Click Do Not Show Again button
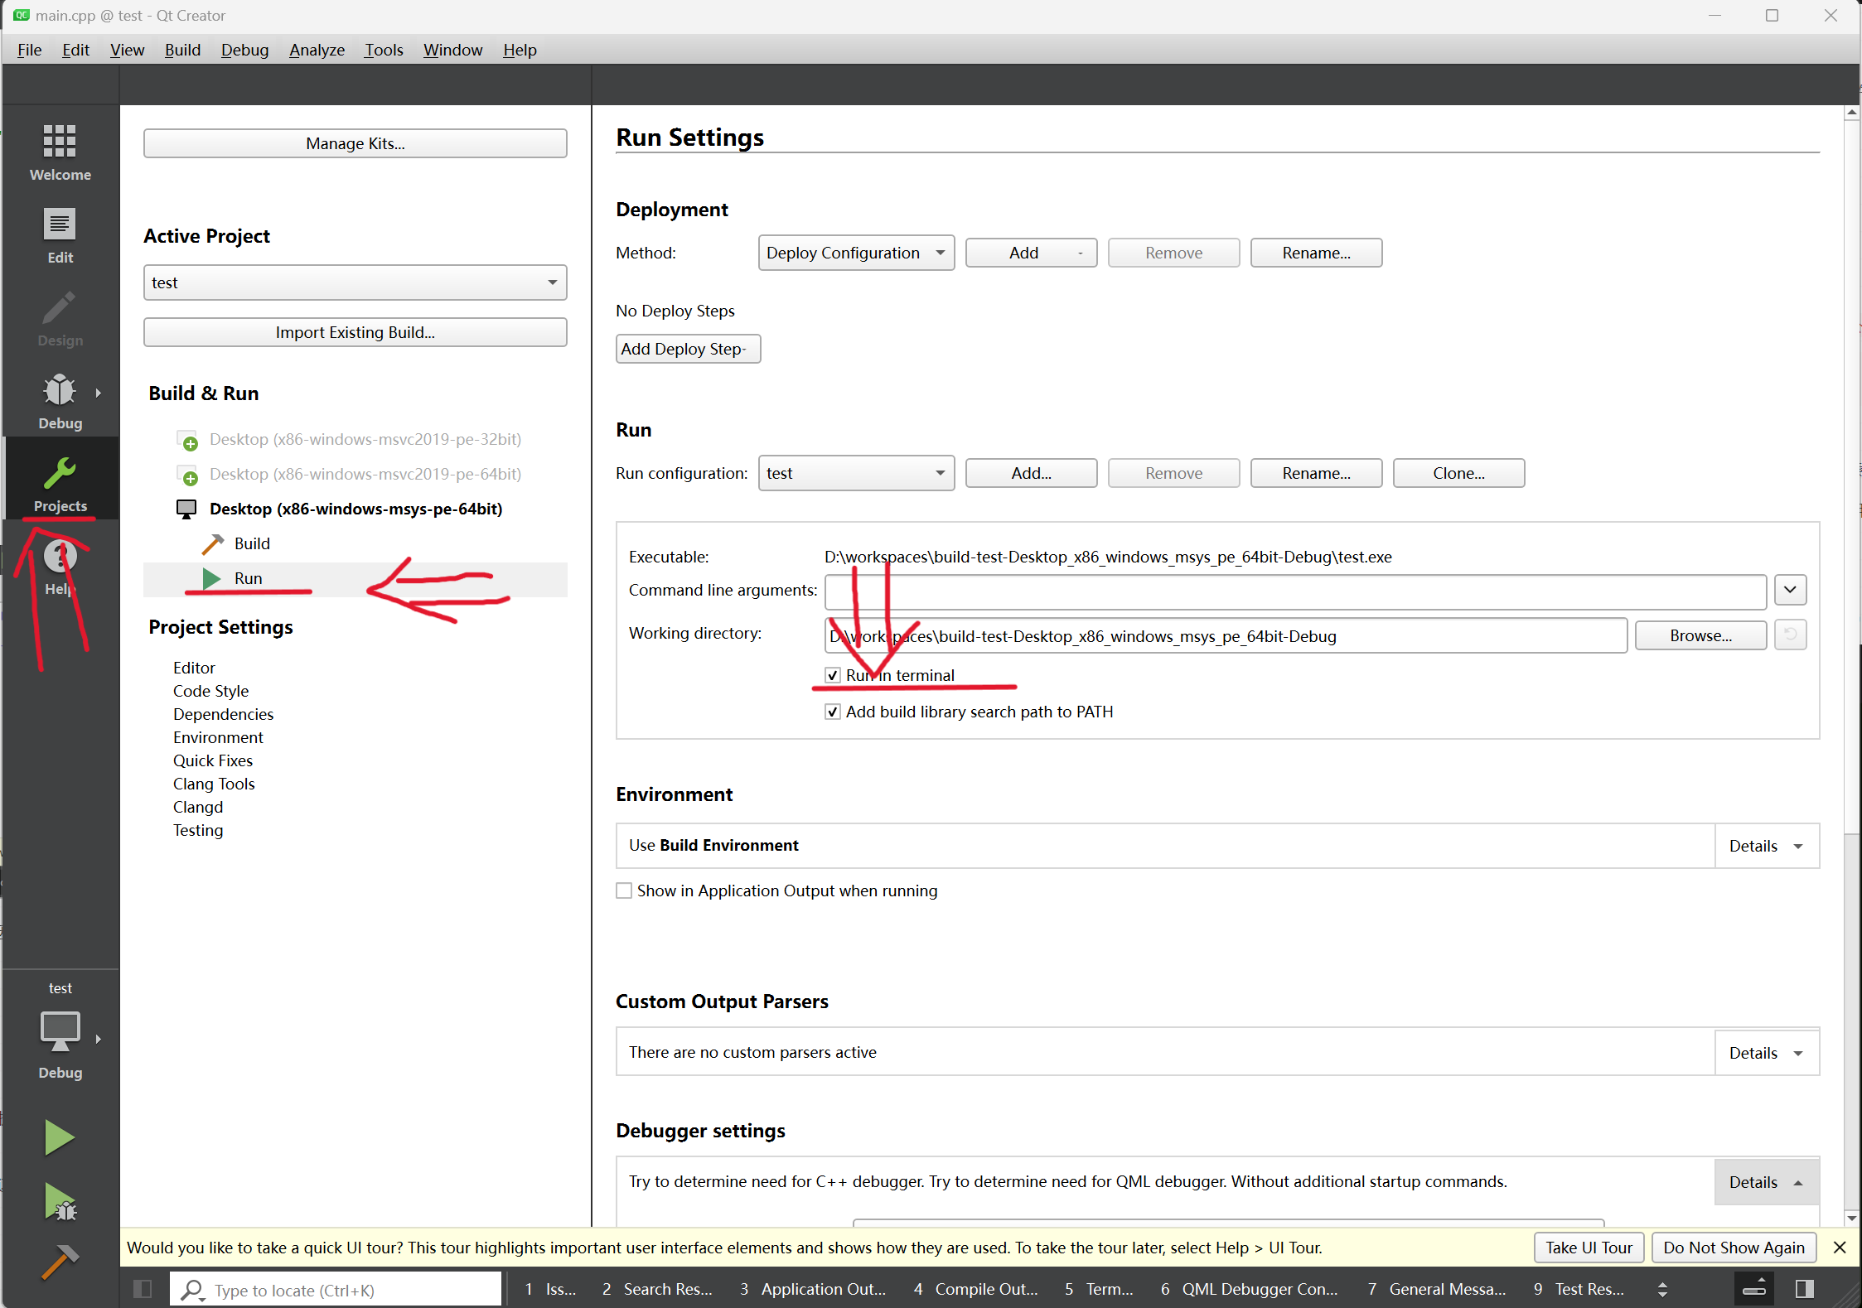 tap(1734, 1248)
